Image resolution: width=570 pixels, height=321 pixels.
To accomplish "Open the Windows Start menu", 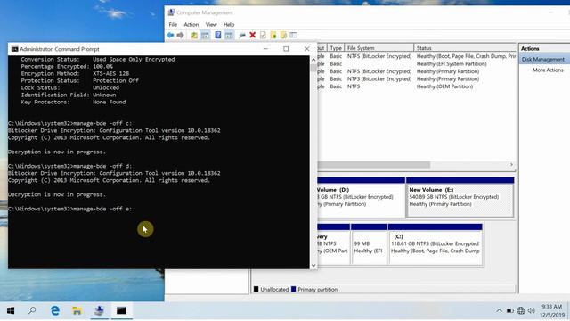I will pyautogui.click(x=11, y=310).
